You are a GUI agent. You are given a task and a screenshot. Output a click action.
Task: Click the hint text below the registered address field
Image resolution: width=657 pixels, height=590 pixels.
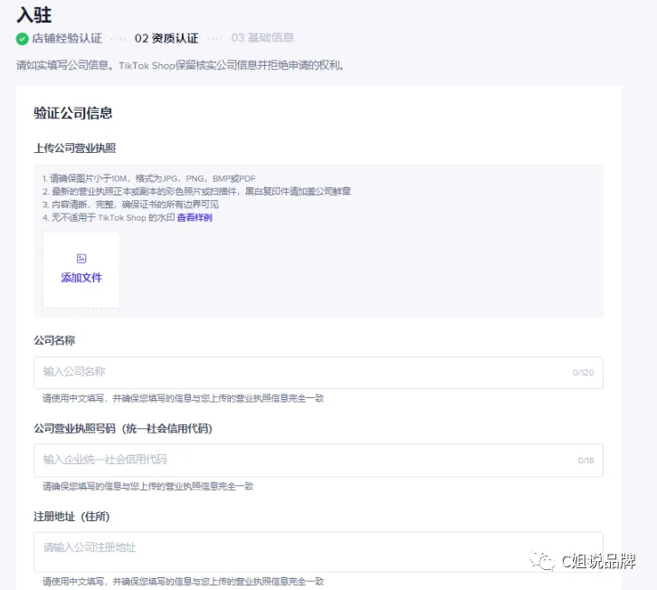pyautogui.click(x=183, y=581)
